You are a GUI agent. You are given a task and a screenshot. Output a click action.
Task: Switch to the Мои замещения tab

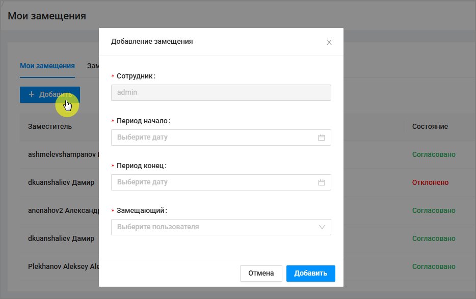47,66
